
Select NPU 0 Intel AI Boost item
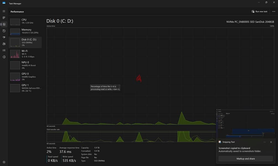pos(25,65)
